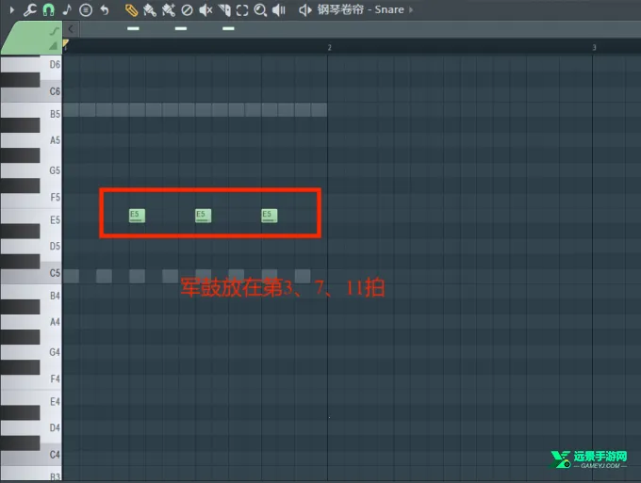The height and width of the screenshot is (483, 641).
Task: Open the piano roll options menu arrow
Action: (x=12, y=9)
